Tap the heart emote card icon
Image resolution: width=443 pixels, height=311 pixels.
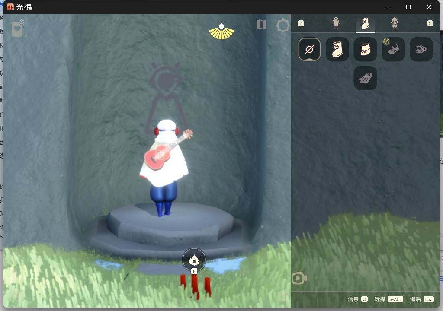tap(17, 29)
